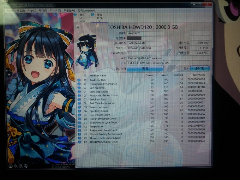Open the 디스크(D) menu
Image resolution: width=240 pixels, height=180 pixels.
tap(56, 10)
